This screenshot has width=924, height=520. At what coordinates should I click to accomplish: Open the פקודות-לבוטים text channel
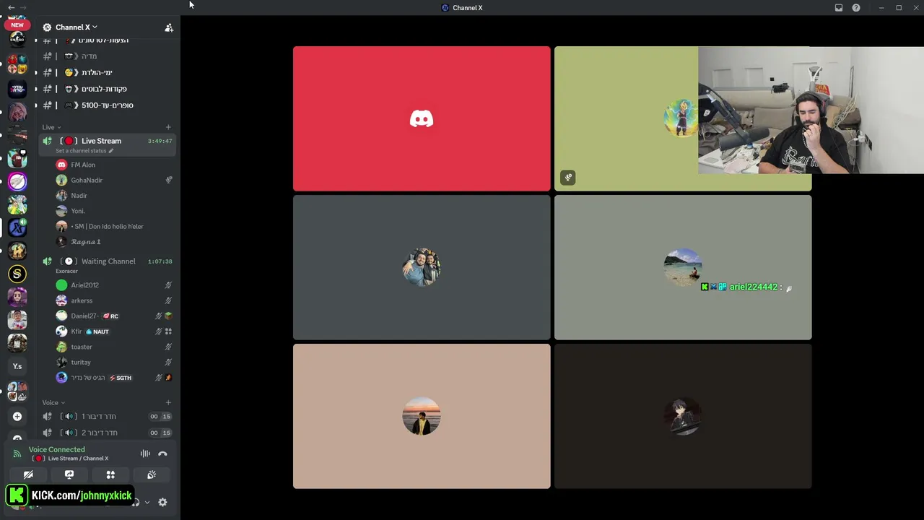(106, 89)
